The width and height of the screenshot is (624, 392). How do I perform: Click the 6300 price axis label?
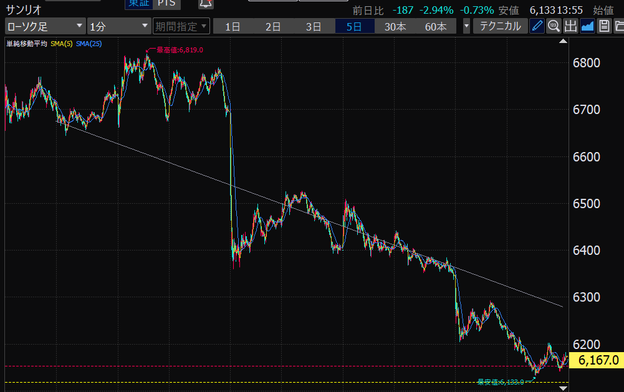586,297
